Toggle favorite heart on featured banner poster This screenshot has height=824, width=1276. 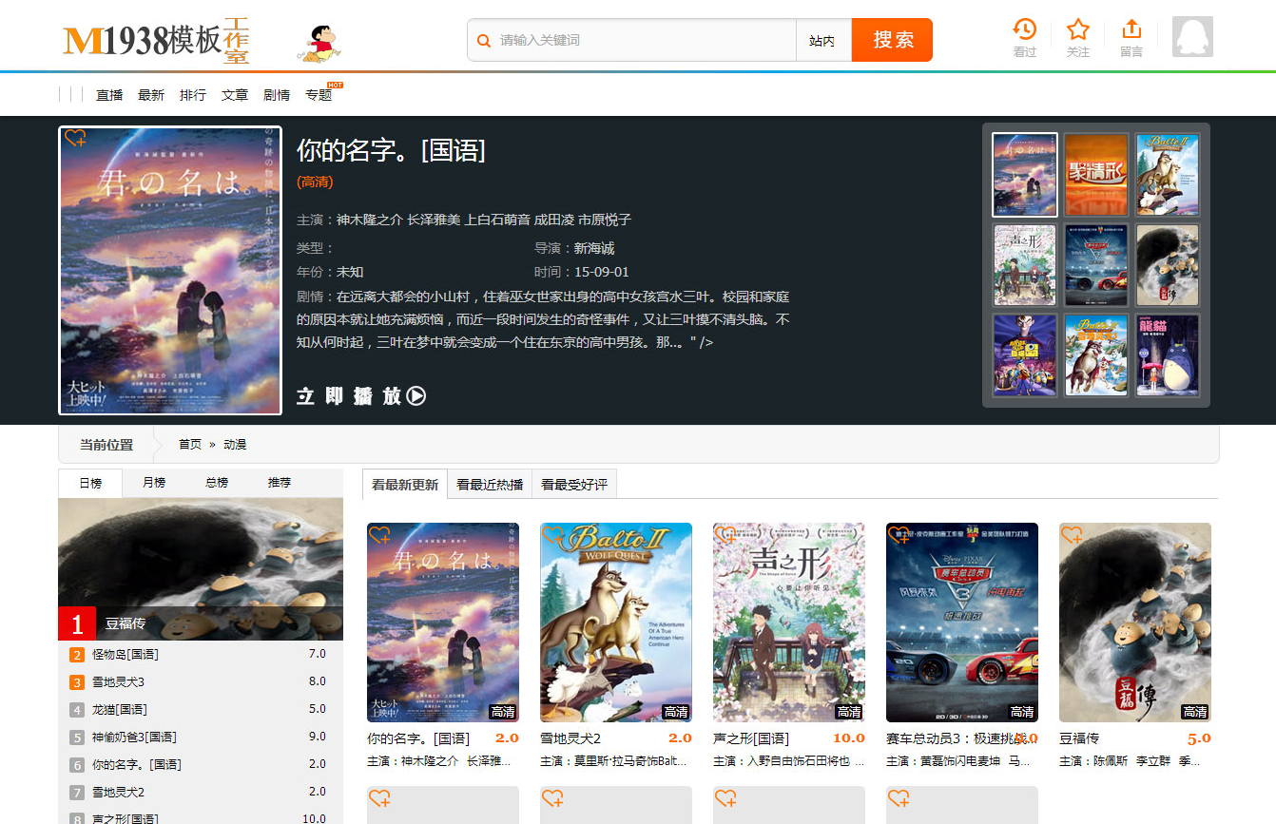pyautogui.click(x=75, y=139)
